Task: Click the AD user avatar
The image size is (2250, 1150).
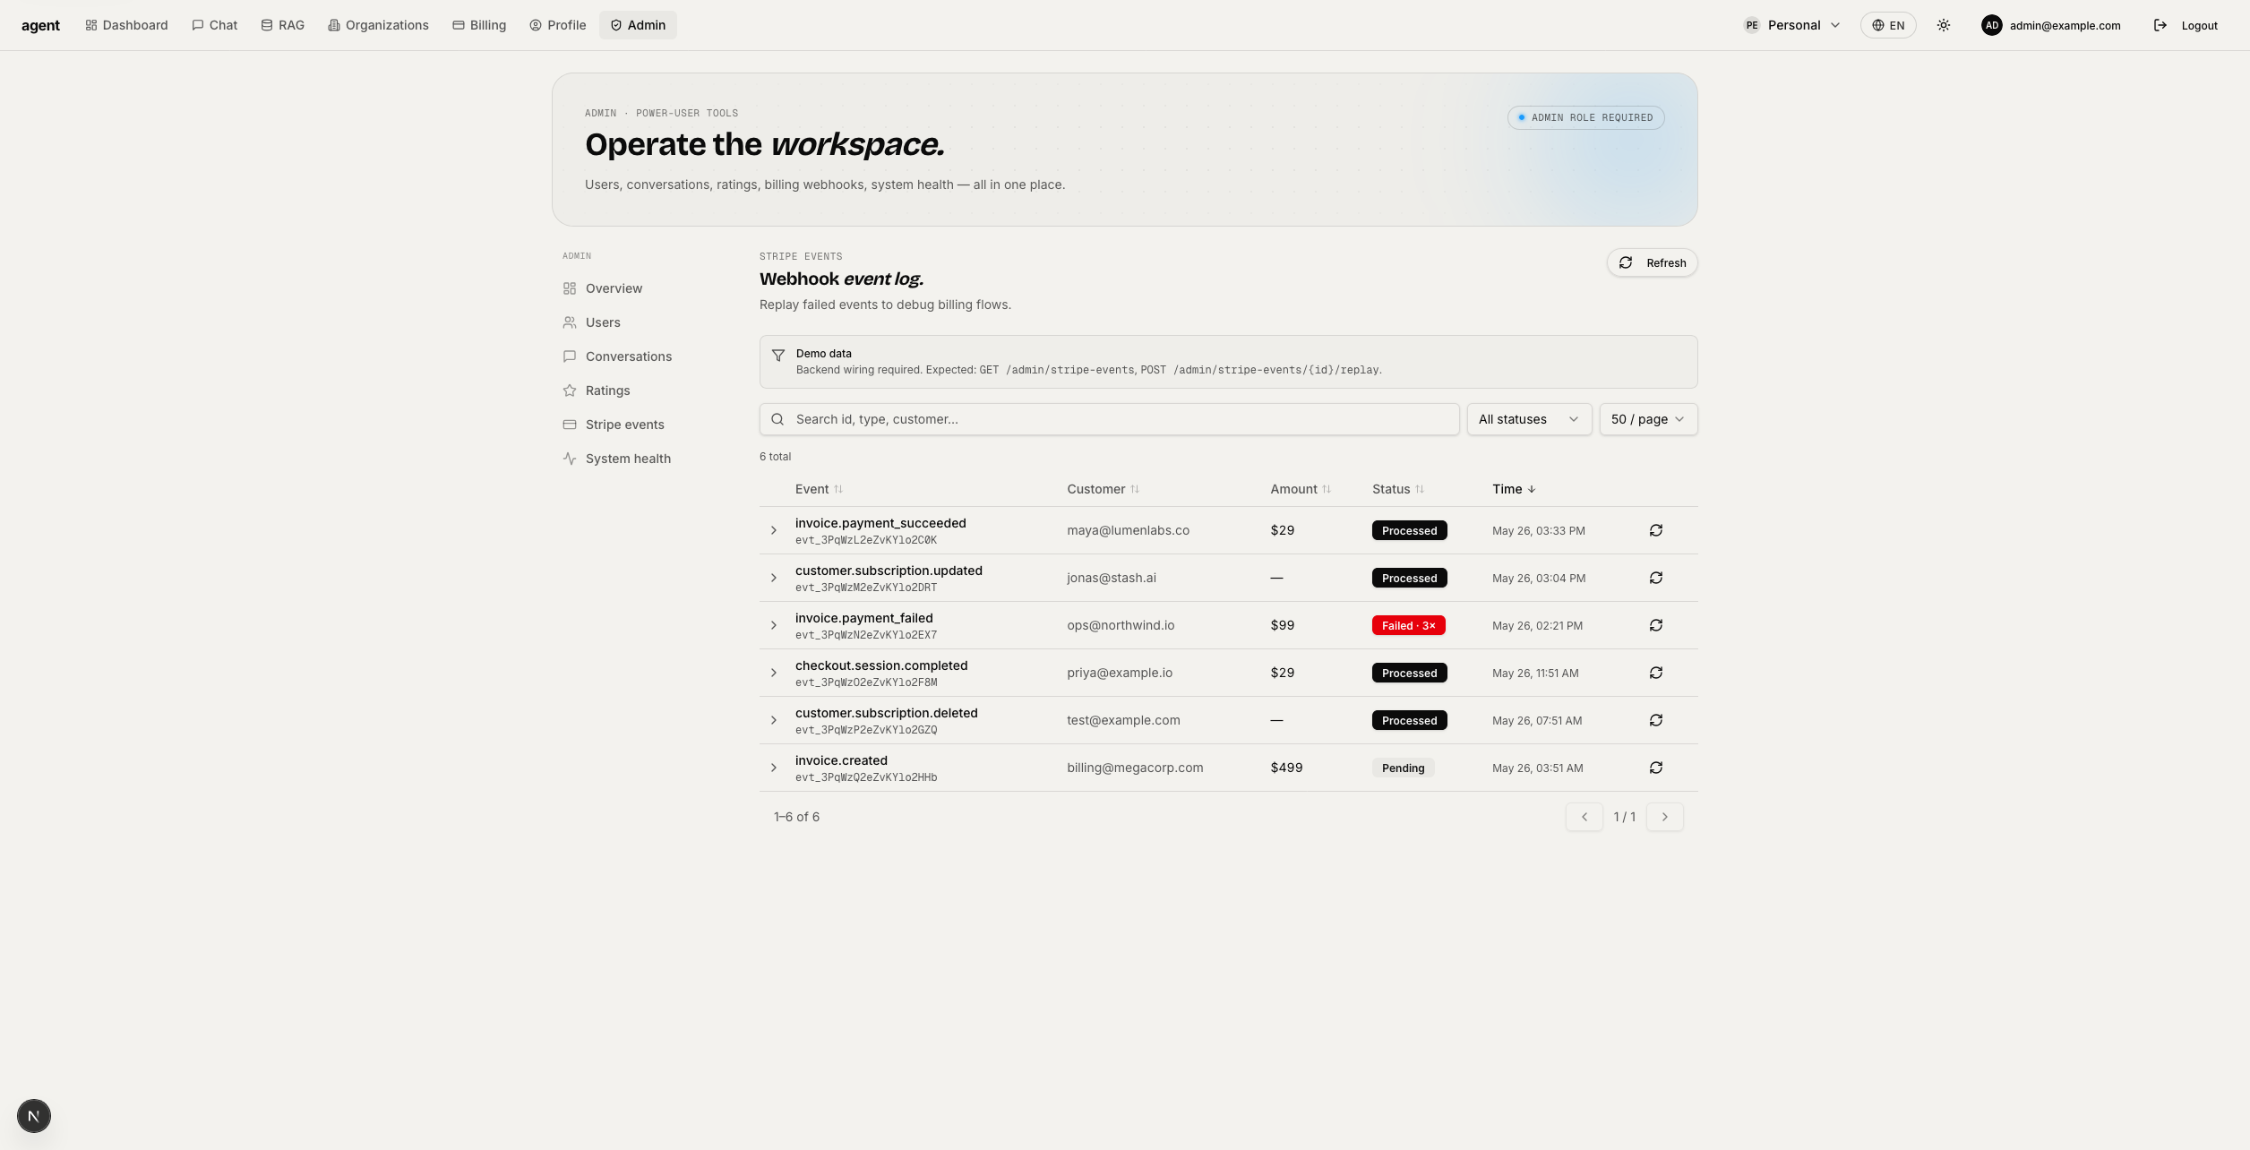Action: (x=1992, y=25)
